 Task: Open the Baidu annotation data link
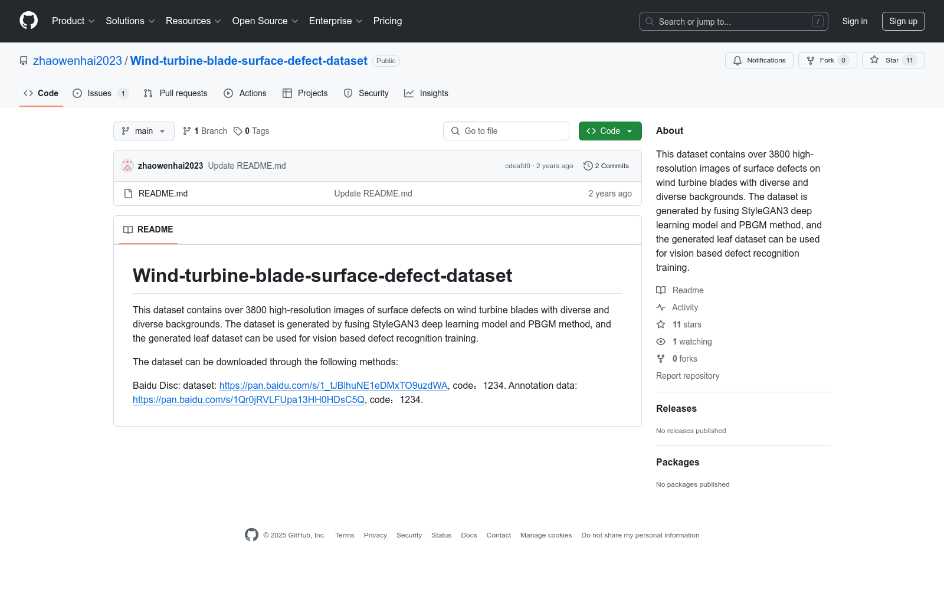coord(248,399)
